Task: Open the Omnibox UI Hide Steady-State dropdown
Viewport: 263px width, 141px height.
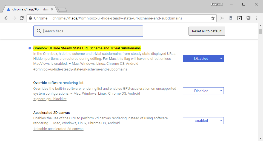Action: (203, 59)
